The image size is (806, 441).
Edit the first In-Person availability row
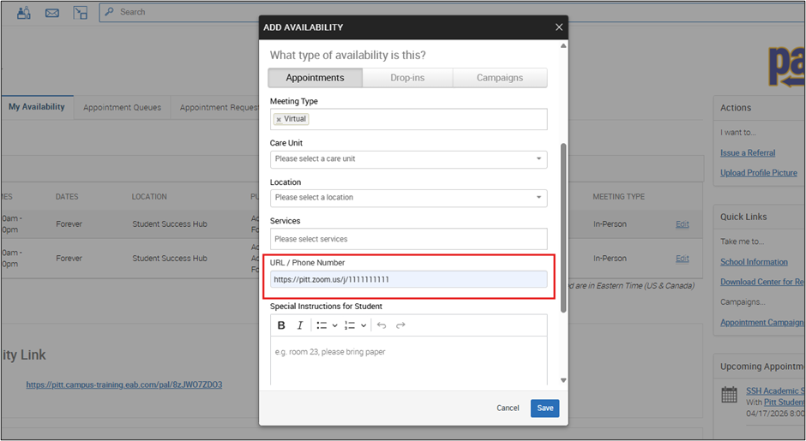[683, 224]
